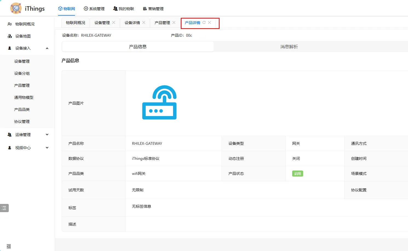Reload the 产品详情 tab via refresh icon
408x251 pixels.
click(x=204, y=23)
